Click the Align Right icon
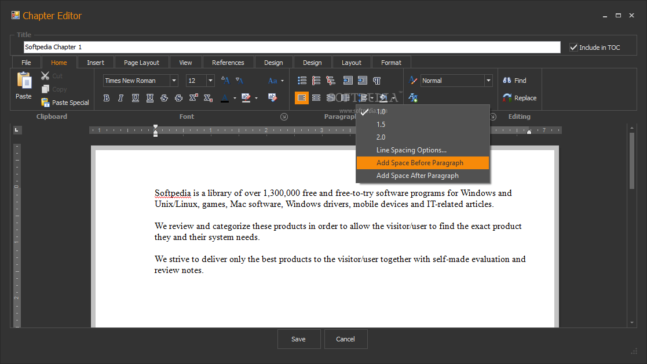This screenshot has width=647, height=364. coord(331,98)
